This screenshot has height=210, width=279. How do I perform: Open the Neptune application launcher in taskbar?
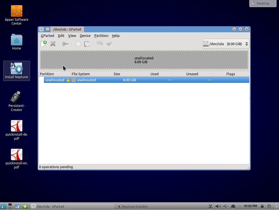(3, 206)
